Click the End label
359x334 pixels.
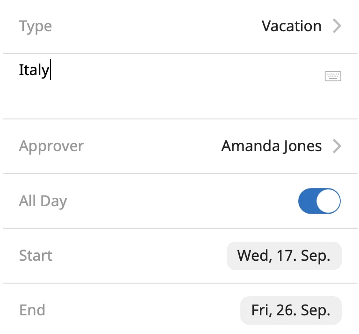pos(32,310)
